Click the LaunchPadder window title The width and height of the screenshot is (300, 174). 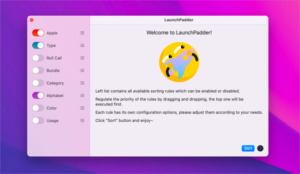pyautogui.click(x=179, y=20)
